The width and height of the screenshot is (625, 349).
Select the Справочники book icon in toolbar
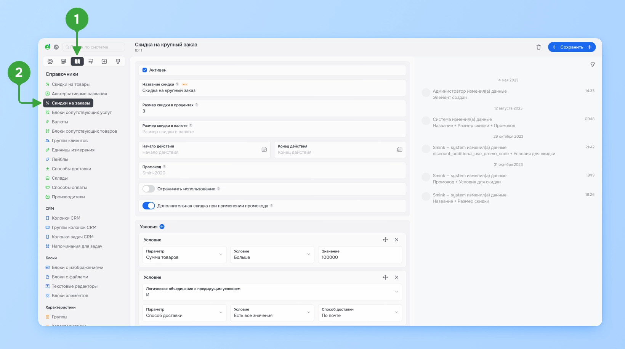pos(77,61)
